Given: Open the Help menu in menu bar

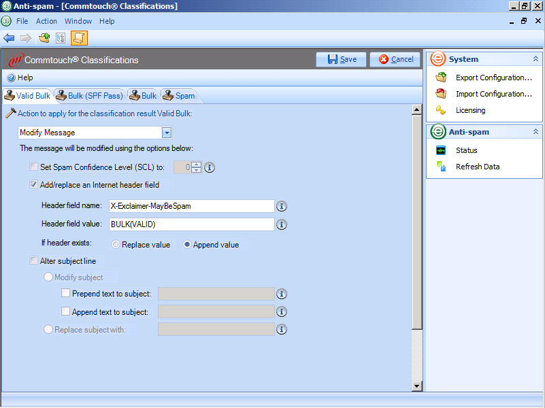Looking at the screenshot, I should (107, 21).
